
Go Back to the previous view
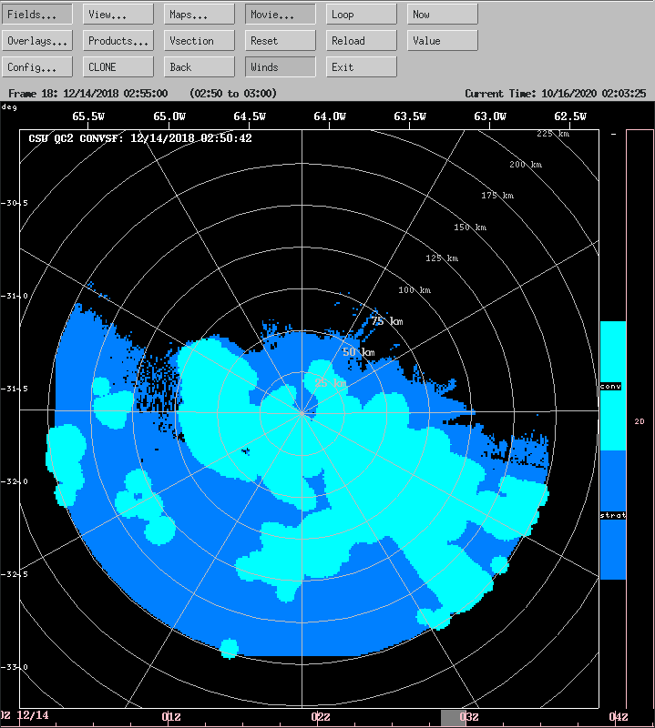(x=200, y=67)
